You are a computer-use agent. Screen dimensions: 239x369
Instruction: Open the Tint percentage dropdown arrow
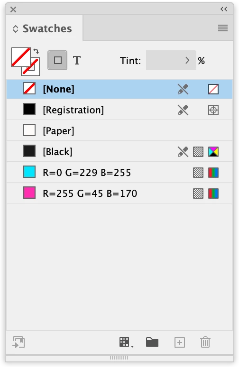tap(187, 60)
